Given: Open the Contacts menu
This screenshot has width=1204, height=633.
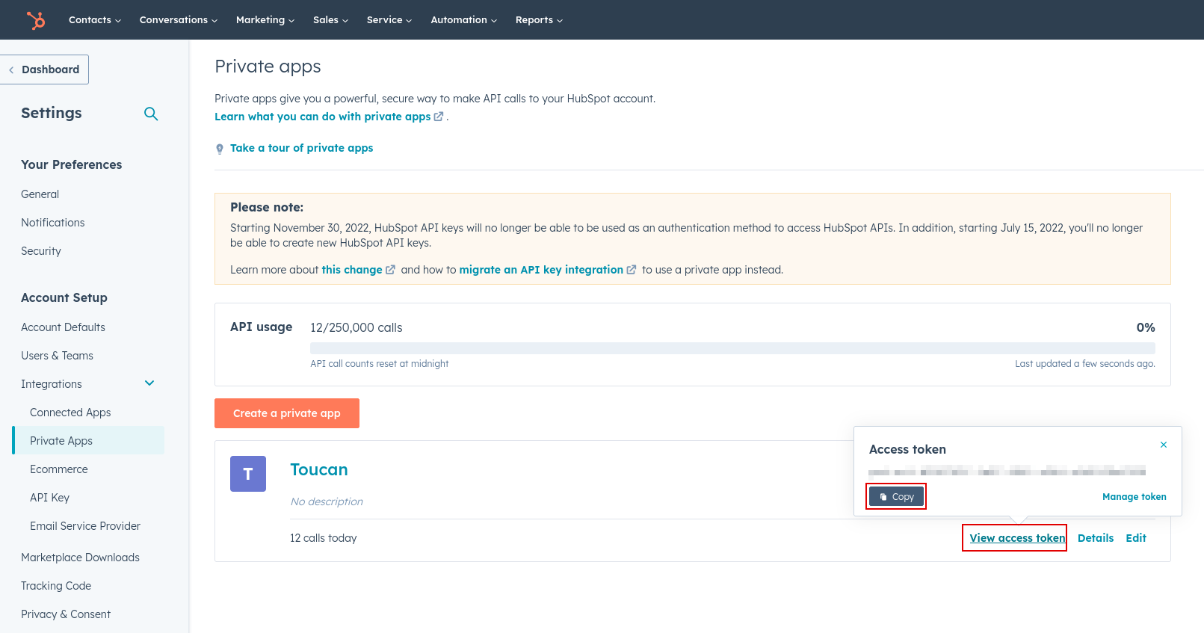Looking at the screenshot, I should click(x=95, y=20).
